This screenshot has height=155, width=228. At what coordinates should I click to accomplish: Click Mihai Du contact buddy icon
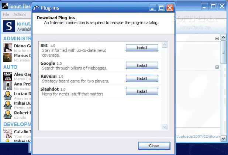[x=8, y=105]
